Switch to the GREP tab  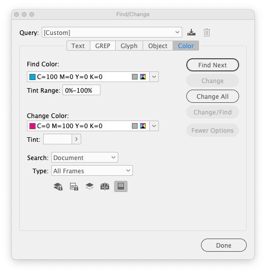[x=103, y=46]
